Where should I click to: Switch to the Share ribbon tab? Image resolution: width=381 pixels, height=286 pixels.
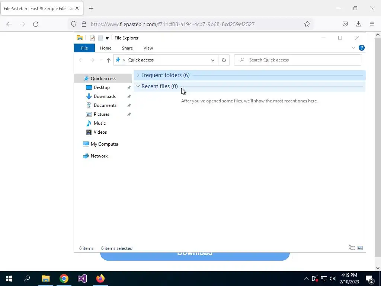point(127,48)
